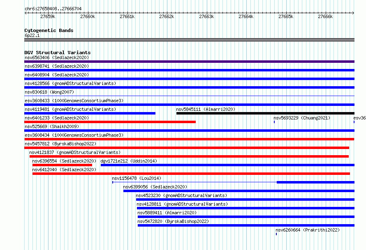Click the 27663k ruler tick label

click(x=206, y=16)
